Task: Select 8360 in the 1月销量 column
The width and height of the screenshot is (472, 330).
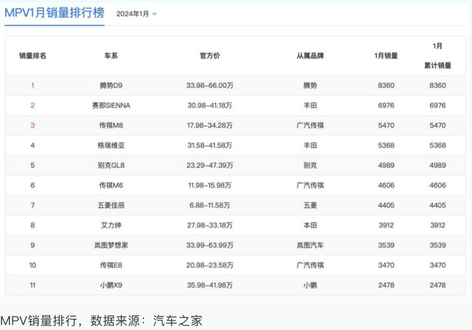Action: pyautogui.click(x=386, y=86)
